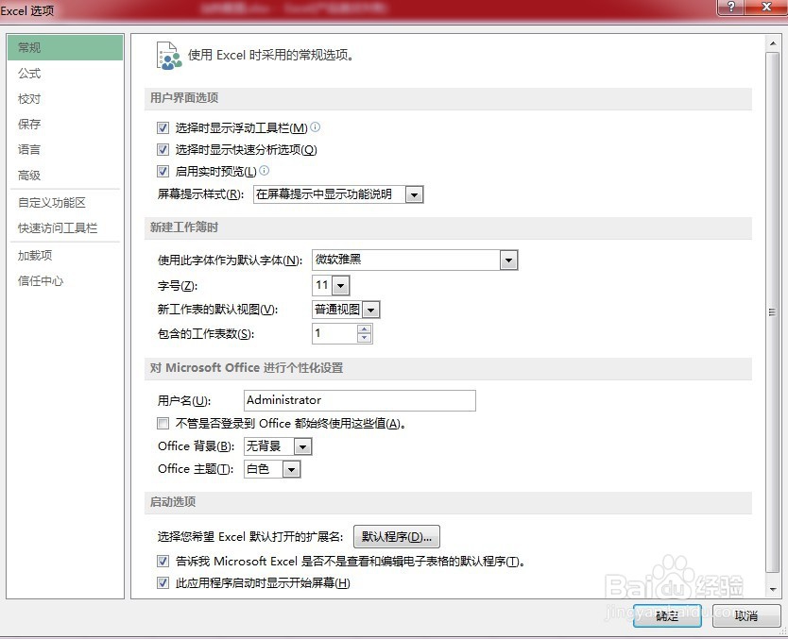Disable 启用实时预览 checkbox
This screenshot has height=639, width=788.
pos(163,171)
